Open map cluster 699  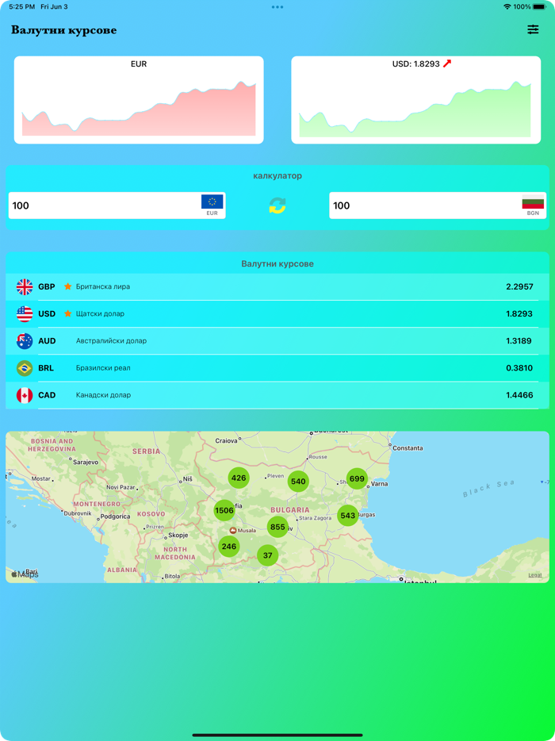pyautogui.click(x=357, y=478)
